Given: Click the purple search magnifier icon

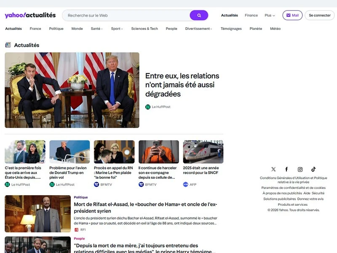Looking at the screenshot, I should tap(198, 15).
